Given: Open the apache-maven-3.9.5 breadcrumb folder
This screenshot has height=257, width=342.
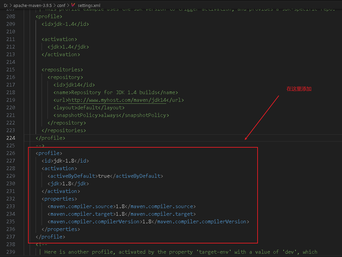Looking at the screenshot, I should point(32,6).
